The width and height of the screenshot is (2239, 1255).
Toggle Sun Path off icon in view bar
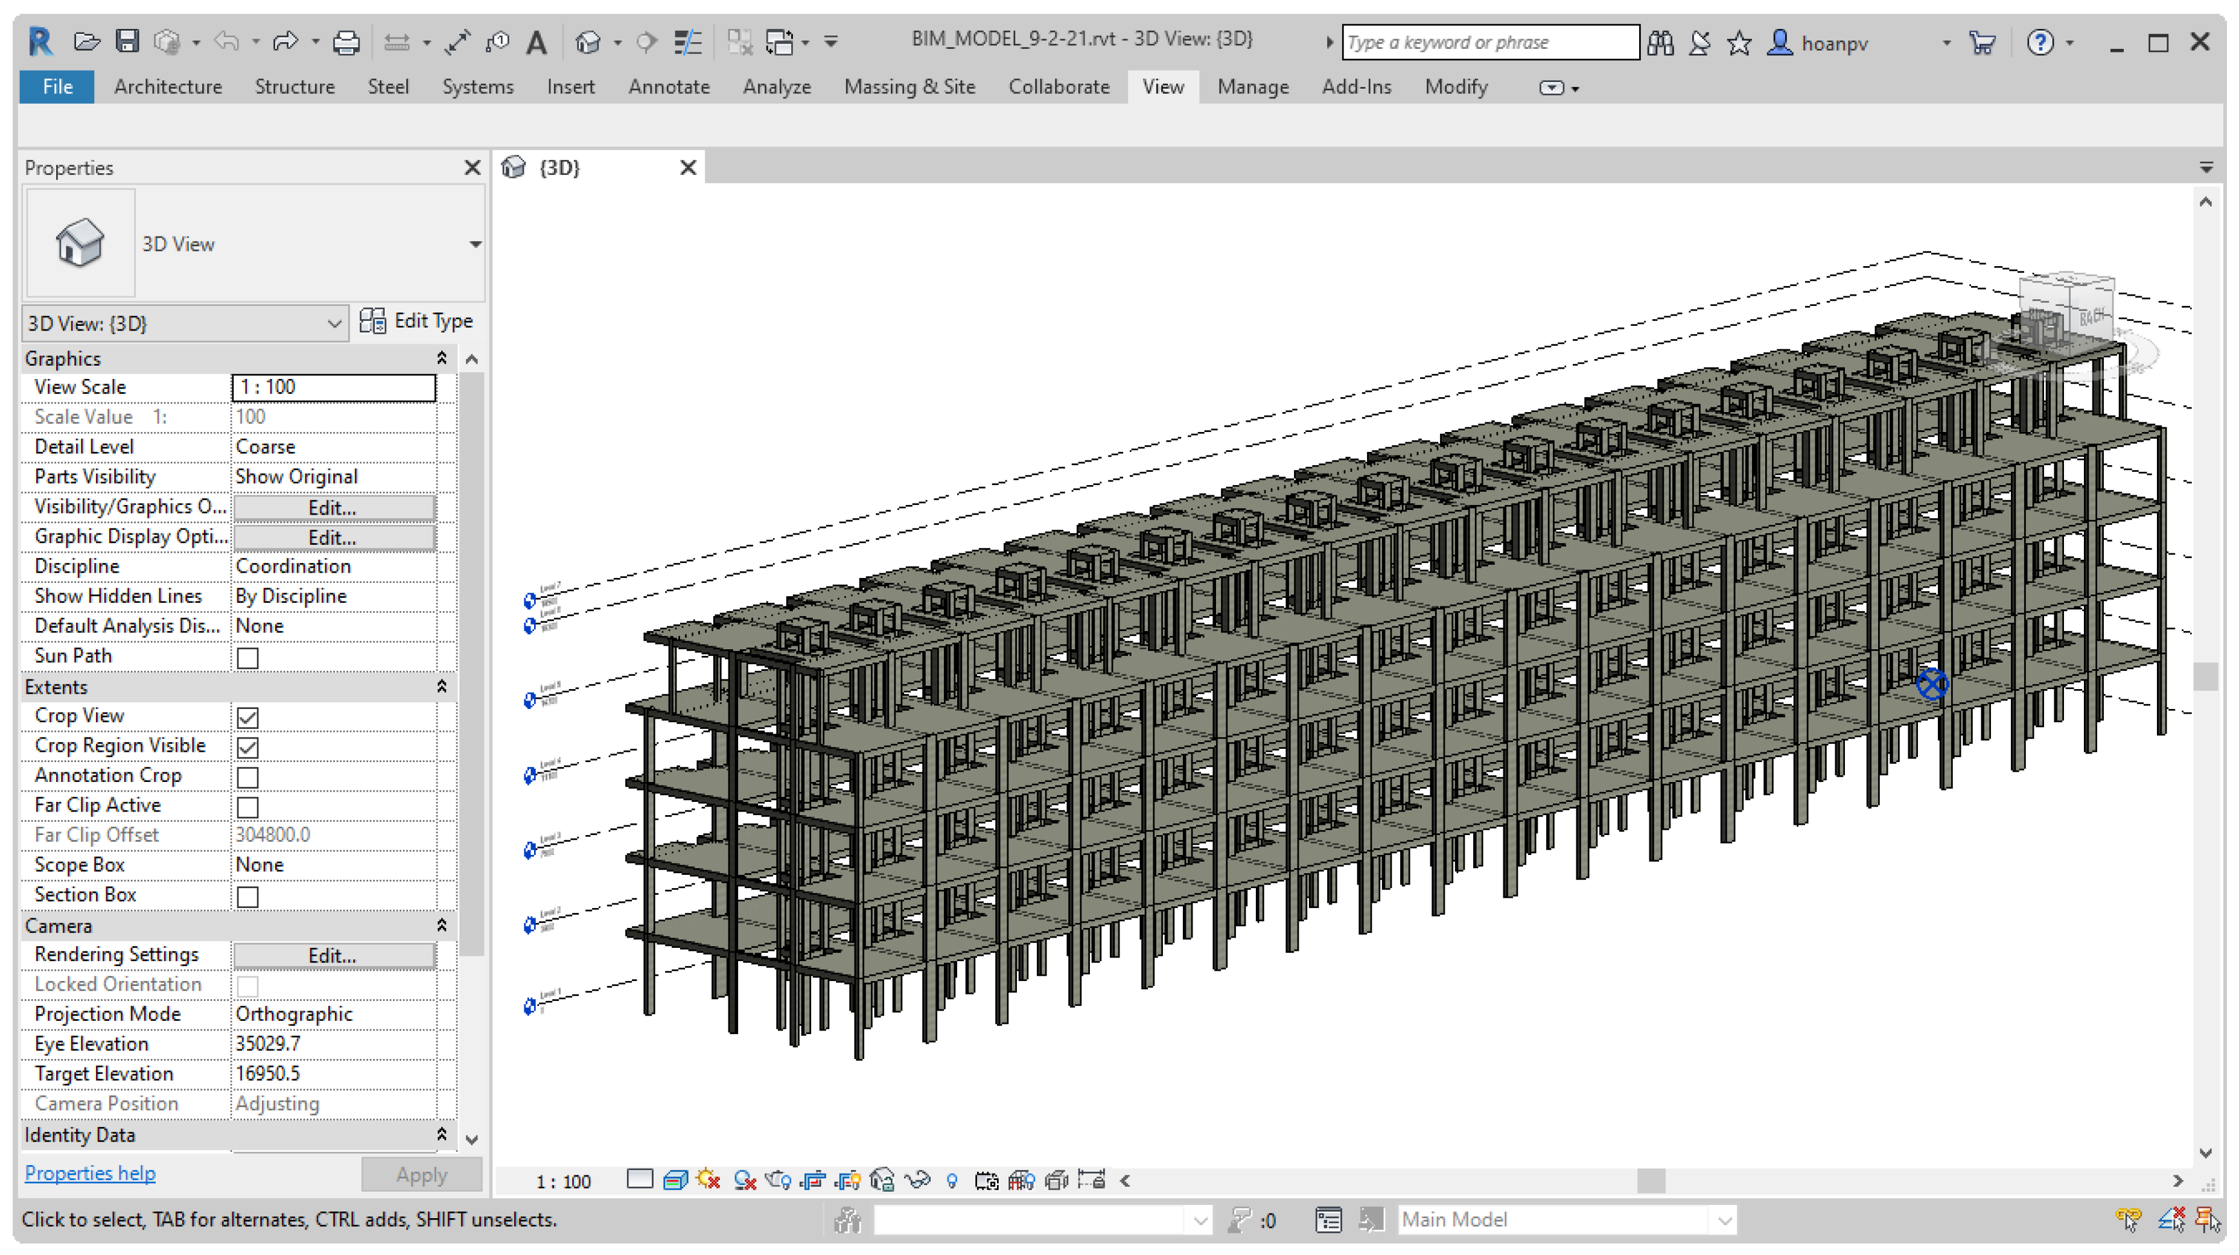pos(709,1180)
